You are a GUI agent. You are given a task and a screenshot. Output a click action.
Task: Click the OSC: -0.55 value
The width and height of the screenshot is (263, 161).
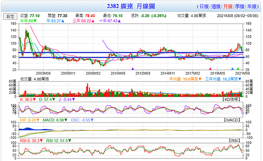pyautogui.click(x=82, y=120)
